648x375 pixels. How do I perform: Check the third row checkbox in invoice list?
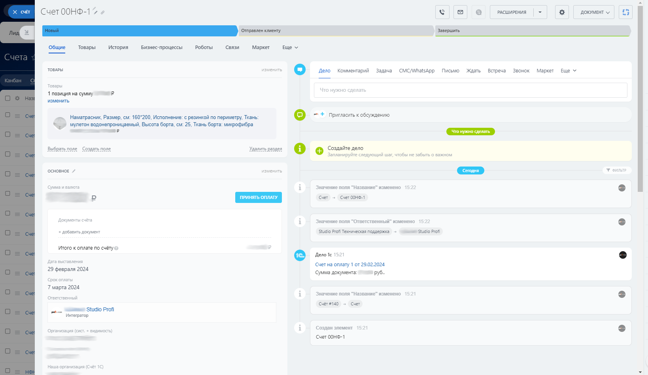pyautogui.click(x=8, y=154)
